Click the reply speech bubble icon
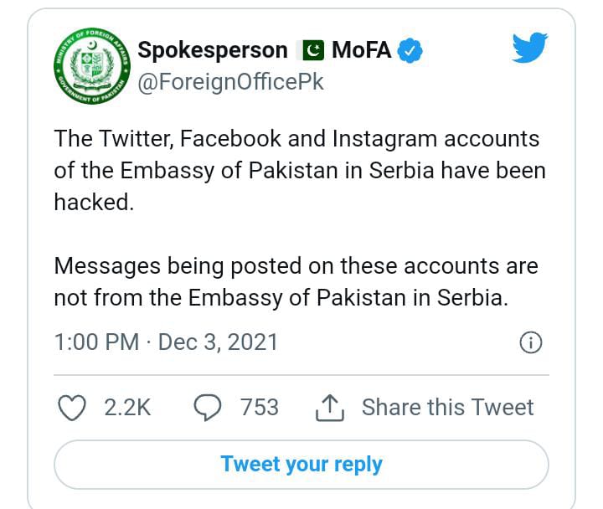 tap(207, 408)
